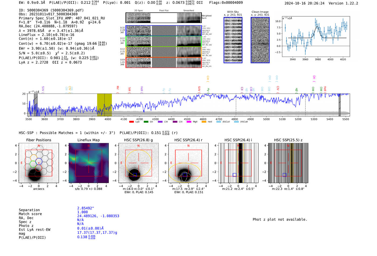Click the s/b: 0.79 +/- 0.088 caption
The height and width of the screenshot is (256, 377).
[x=89, y=189]
